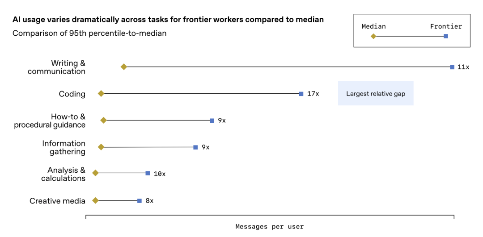Select the Coding frontier square marker
The height and width of the screenshot is (237, 483).
301,94
